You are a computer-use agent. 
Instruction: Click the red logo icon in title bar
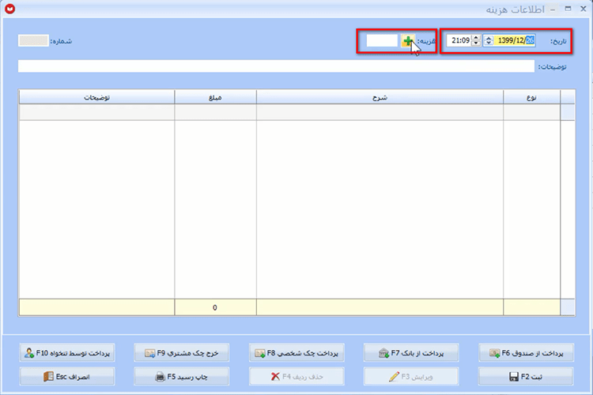(x=9, y=9)
